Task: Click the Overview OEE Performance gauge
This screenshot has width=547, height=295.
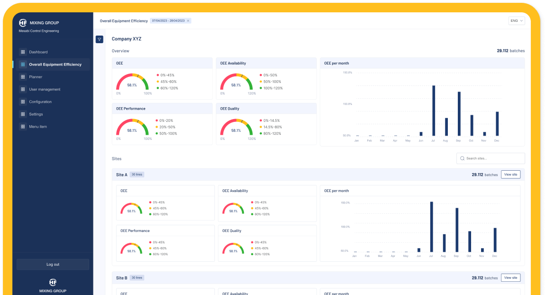Action: point(132,128)
